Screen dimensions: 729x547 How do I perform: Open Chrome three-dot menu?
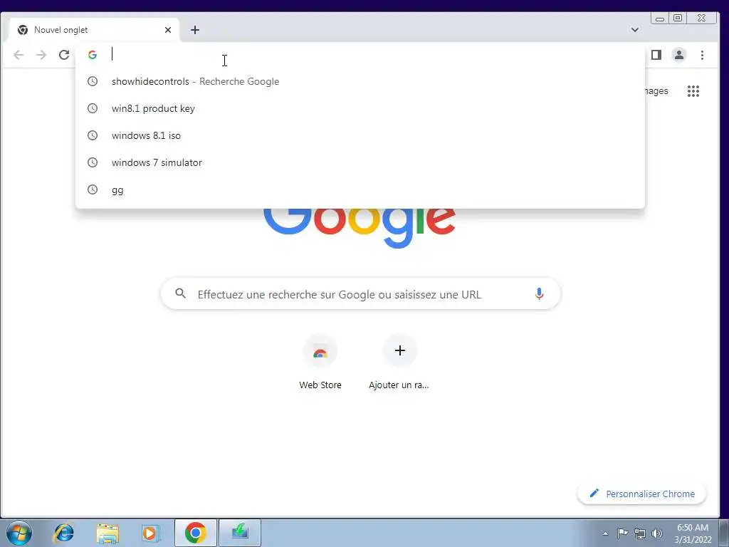click(x=702, y=55)
